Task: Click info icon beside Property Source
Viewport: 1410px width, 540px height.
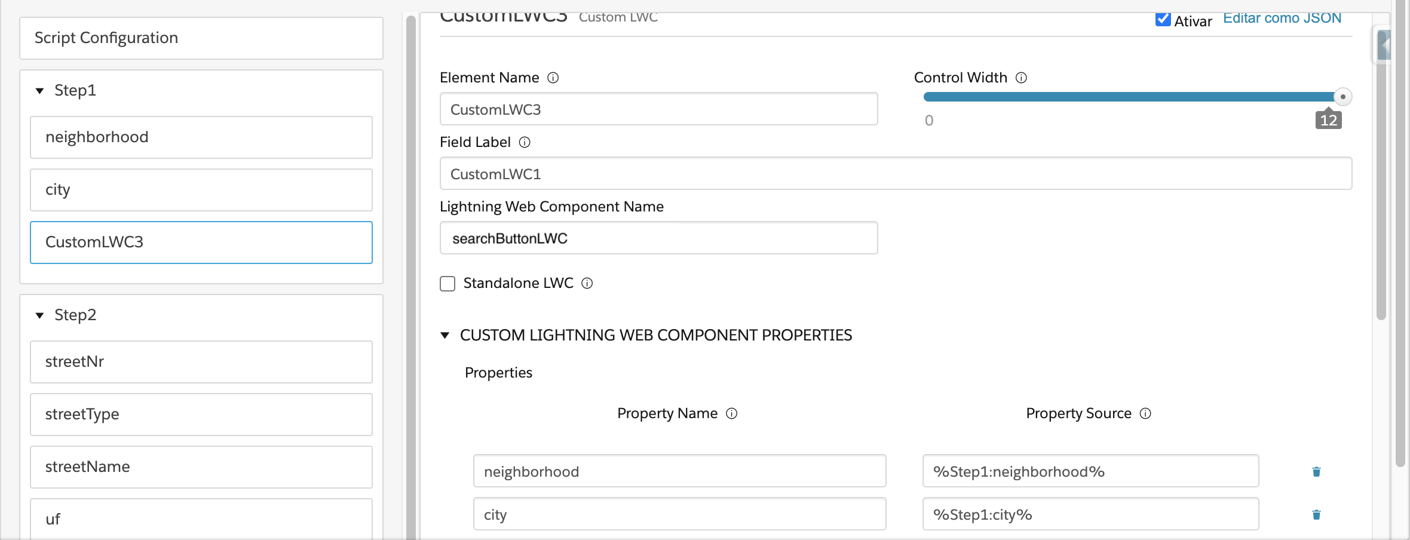Action: tap(1145, 413)
